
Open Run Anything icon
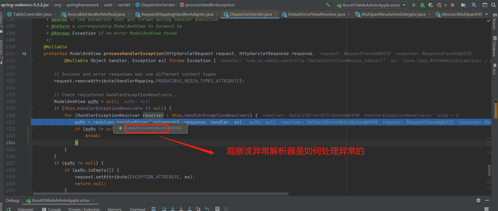click(485, 5)
